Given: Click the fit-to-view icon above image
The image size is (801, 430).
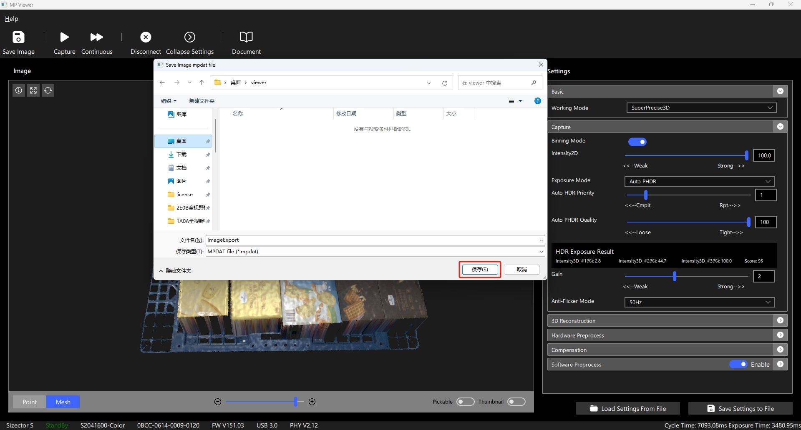Looking at the screenshot, I should (33, 90).
